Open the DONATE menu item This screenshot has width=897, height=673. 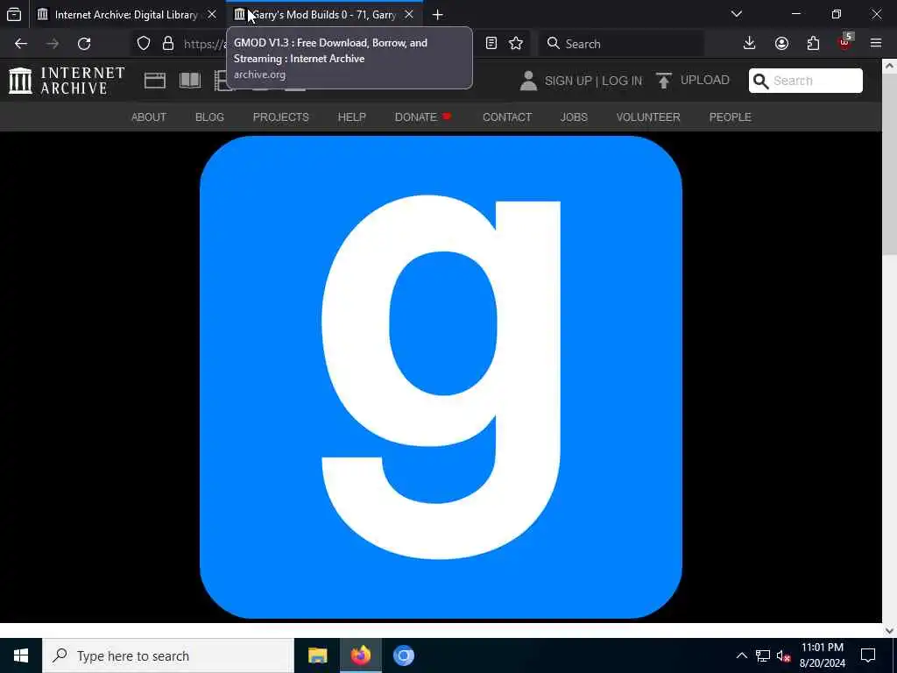423,117
